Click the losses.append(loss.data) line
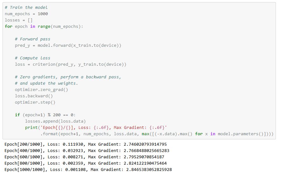The height and width of the screenshot is (176, 281). pyautogui.click(x=55, y=121)
